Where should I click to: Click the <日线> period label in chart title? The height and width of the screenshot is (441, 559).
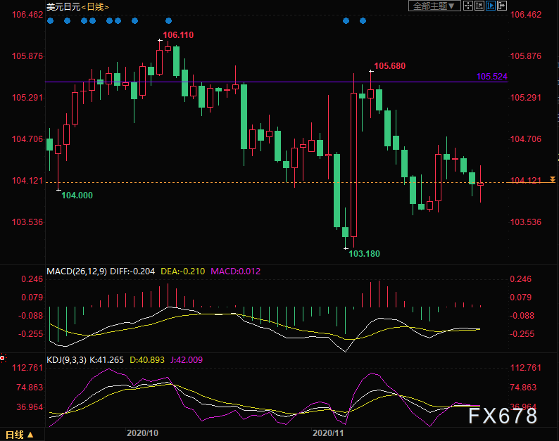(95, 6)
